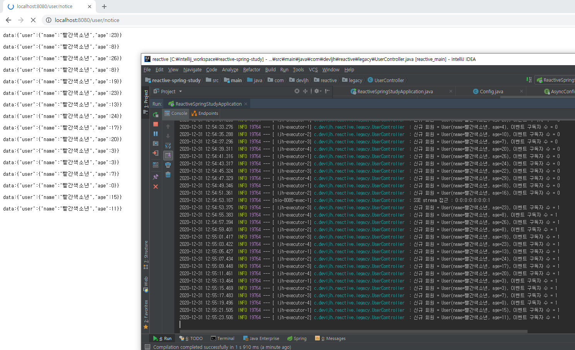Switch to the Endpoints tab
The height and width of the screenshot is (350, 575).
[205, 113]
